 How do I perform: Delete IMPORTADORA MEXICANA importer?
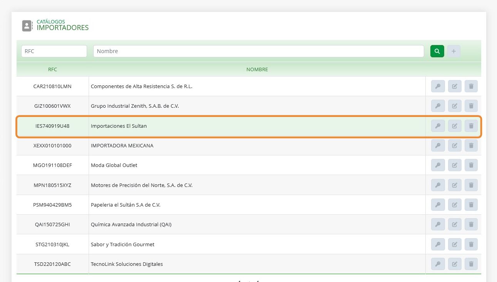(471, 145)
